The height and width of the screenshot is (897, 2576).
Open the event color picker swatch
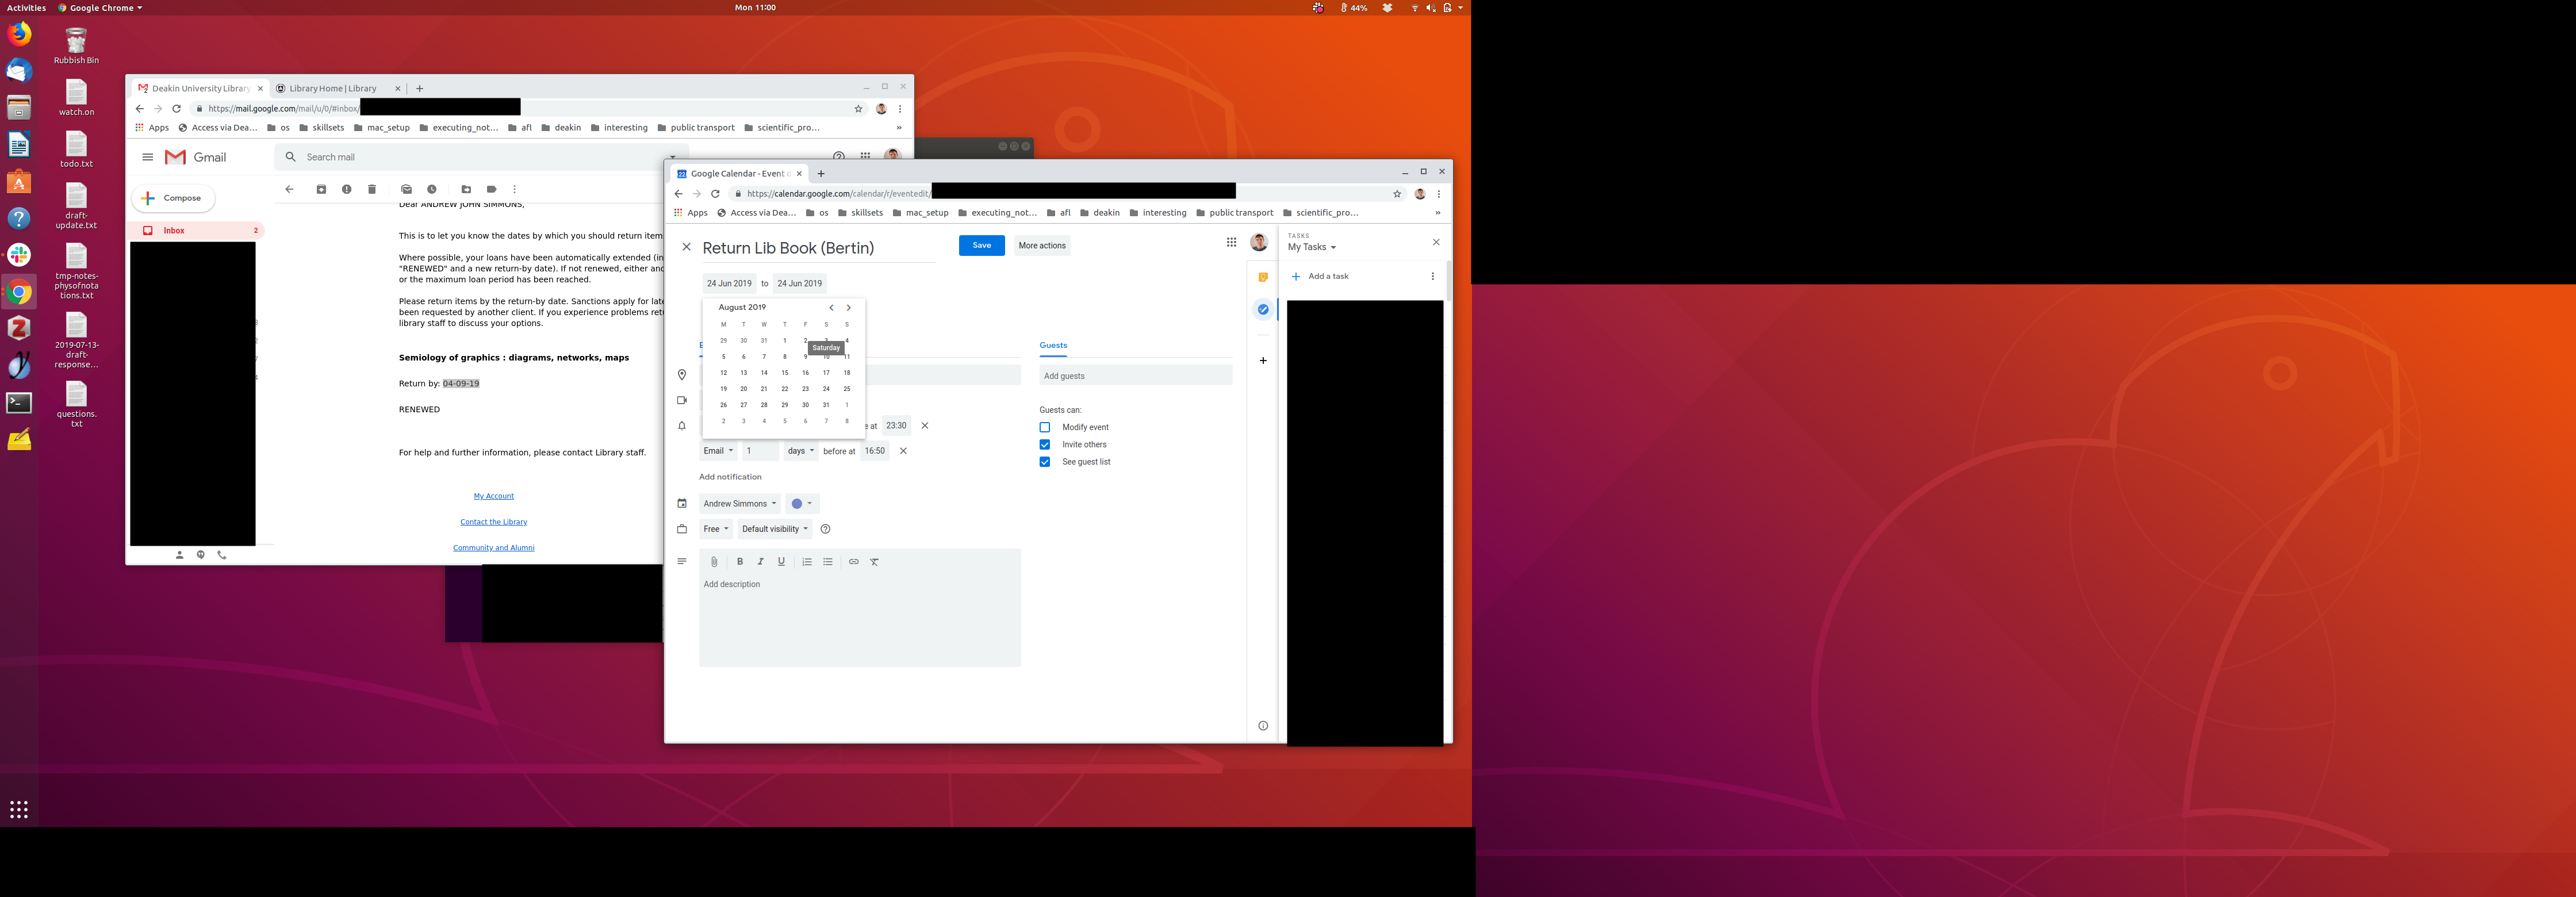click(x=802, y=504)
